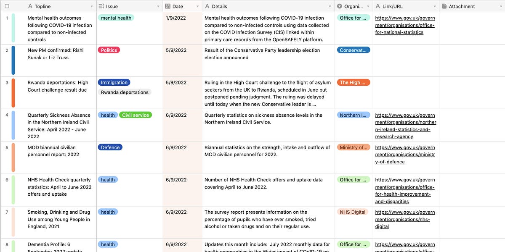Select row number 7
This screenshot has width=505, height=252.
pos(7,212)
